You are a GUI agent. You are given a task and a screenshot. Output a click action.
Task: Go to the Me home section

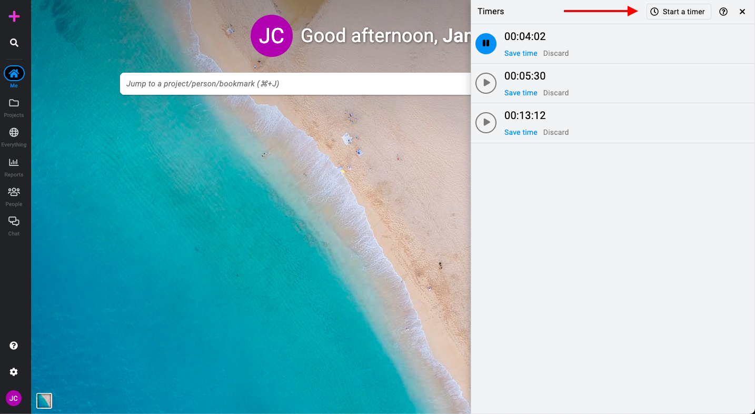[14, 77]
